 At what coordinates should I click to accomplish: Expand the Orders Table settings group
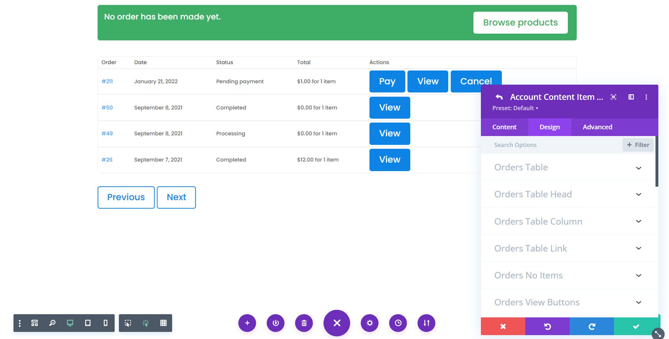[567, 167]
